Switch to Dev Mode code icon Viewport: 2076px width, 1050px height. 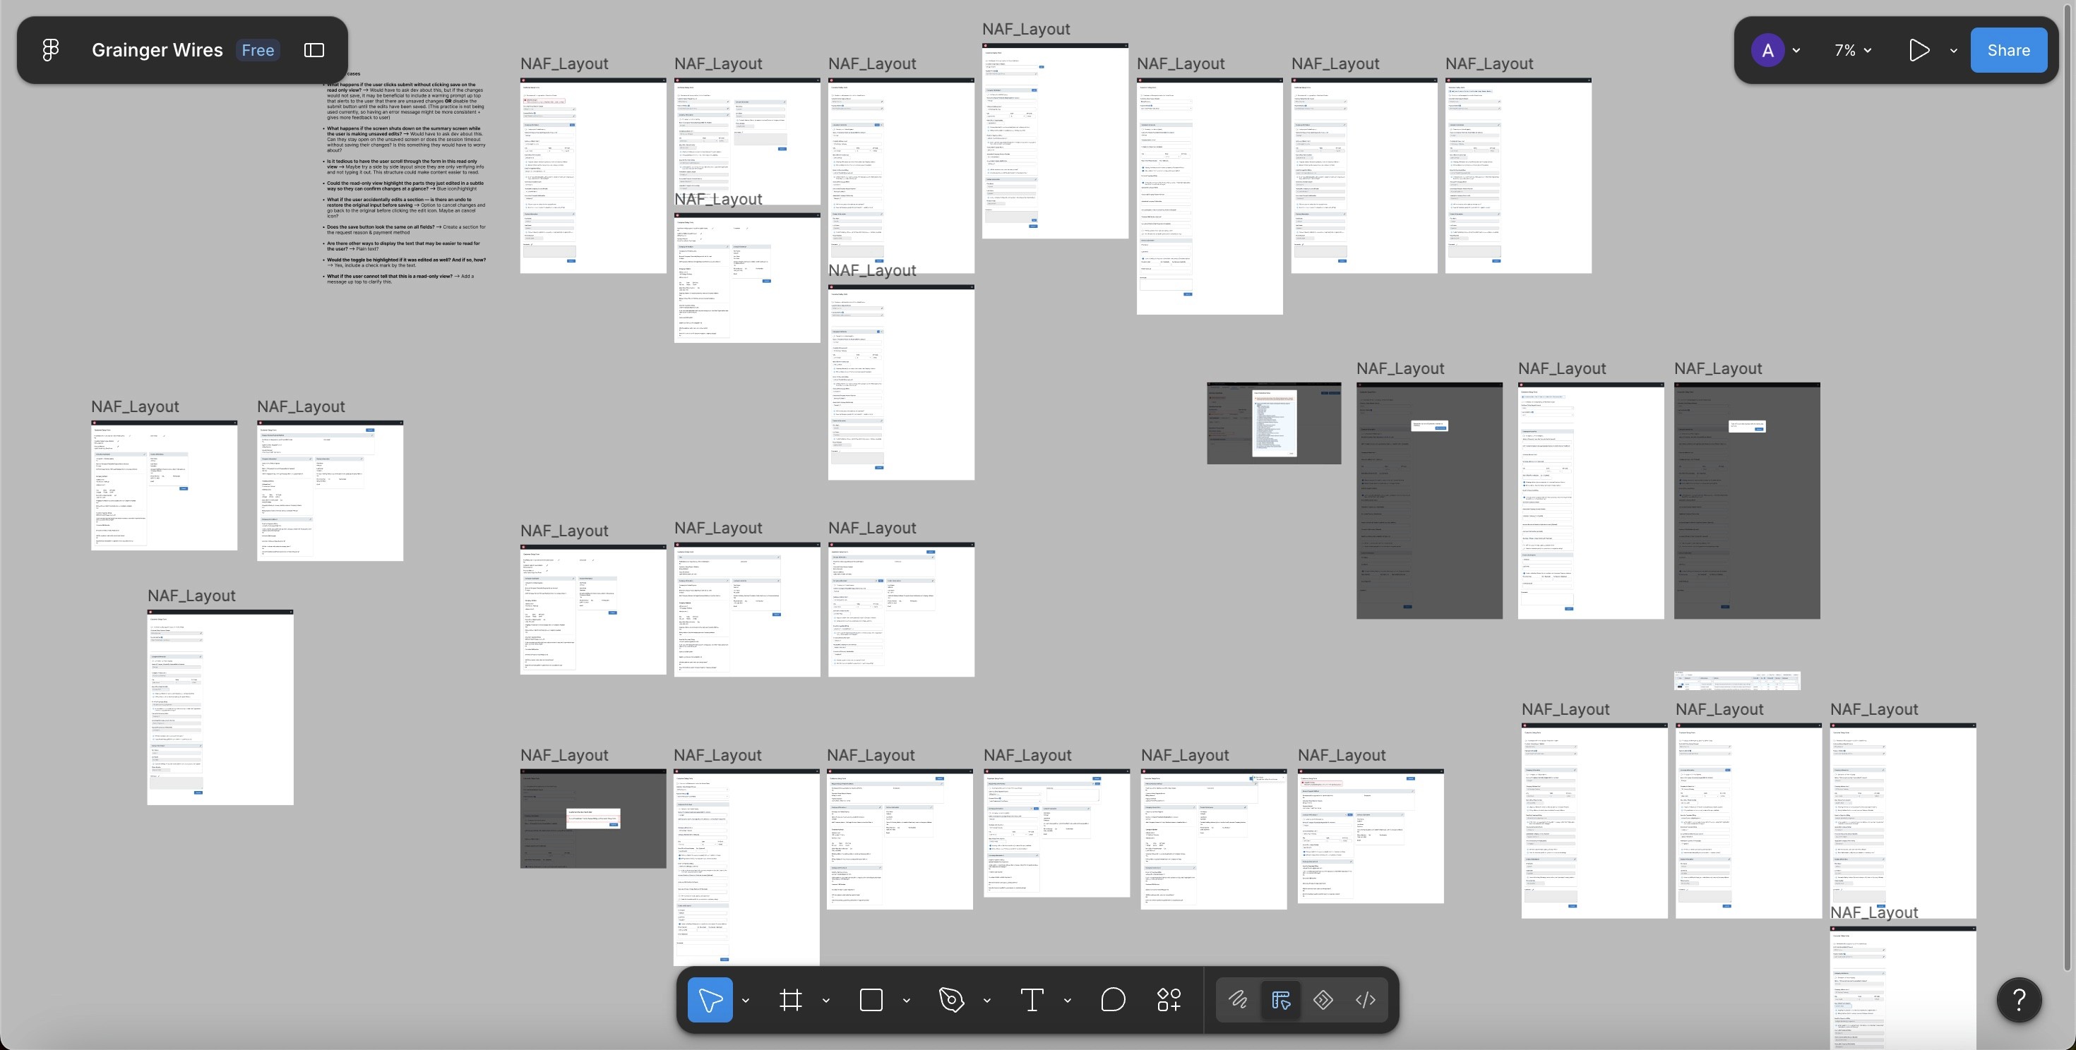coord(1366,1000)
